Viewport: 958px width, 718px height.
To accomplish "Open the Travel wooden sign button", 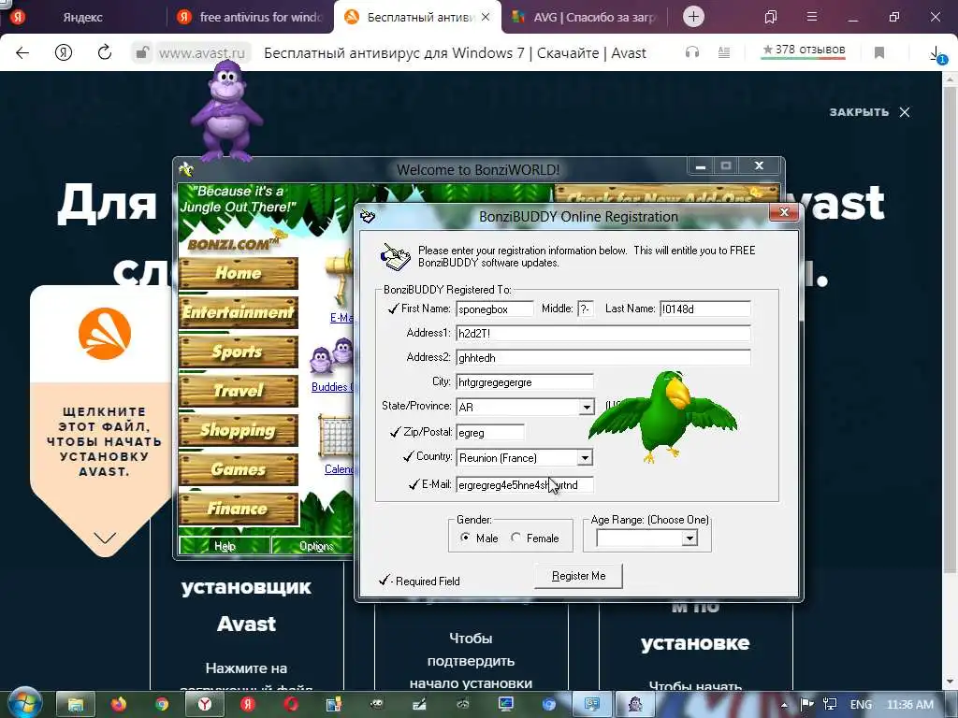I will (x=239, y=391).
